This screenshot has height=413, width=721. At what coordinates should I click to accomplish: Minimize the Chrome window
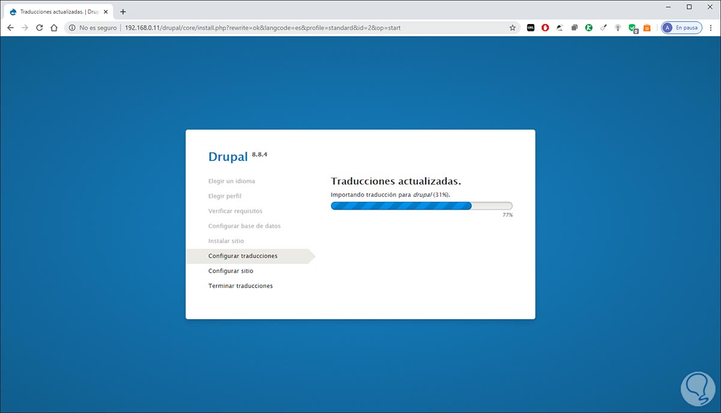tap(668, 7)
